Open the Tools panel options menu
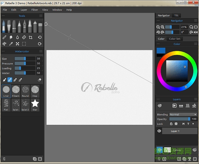The image size is (199, 164). pyautogui.click(x=41, y=16)
